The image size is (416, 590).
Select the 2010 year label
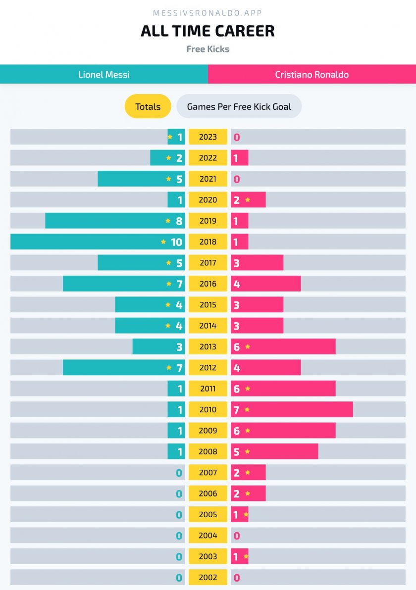click(208, 410)
